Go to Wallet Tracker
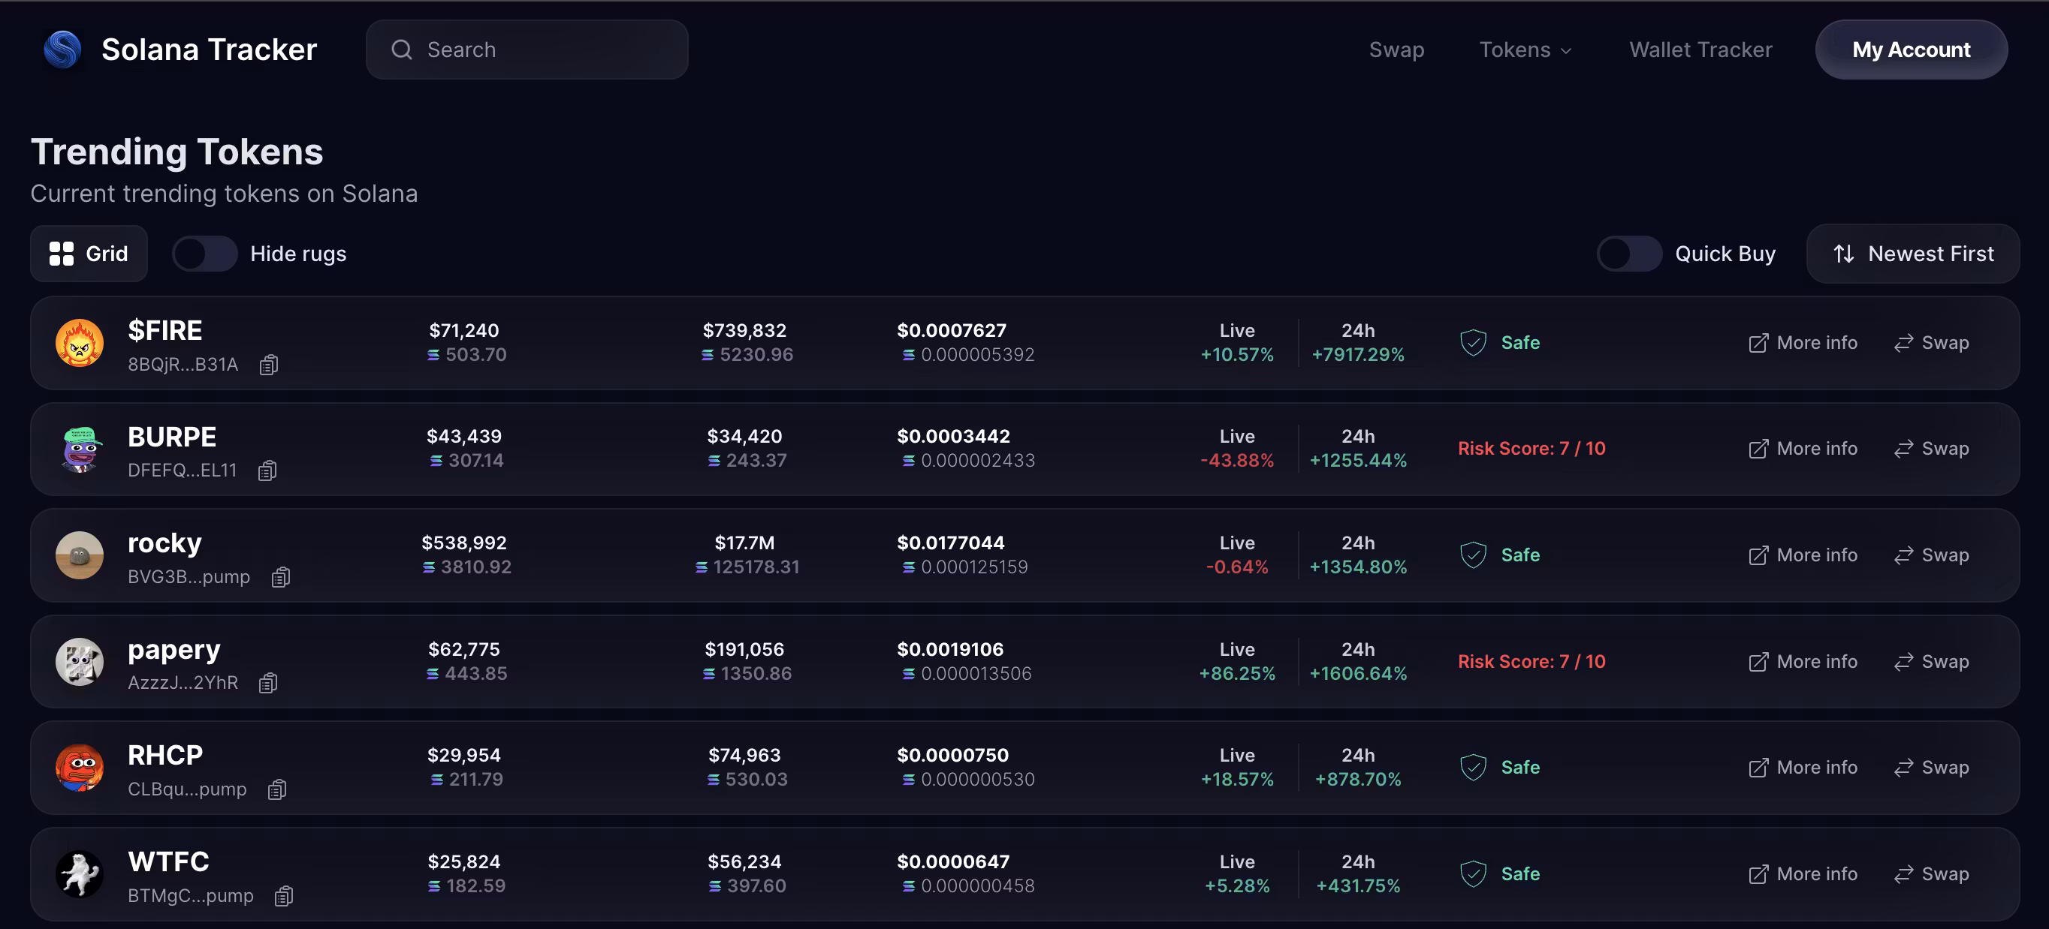The width and height of the screenshot is (2049, 929). (x=1700, y=50)
